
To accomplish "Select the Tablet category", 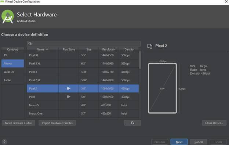I will coord(12,80).
